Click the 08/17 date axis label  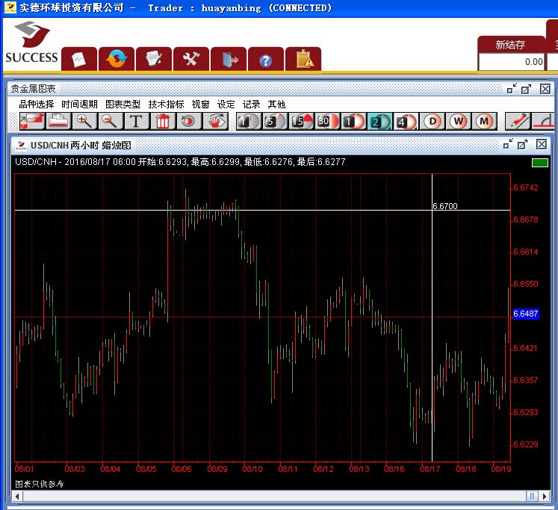point(430,469)
